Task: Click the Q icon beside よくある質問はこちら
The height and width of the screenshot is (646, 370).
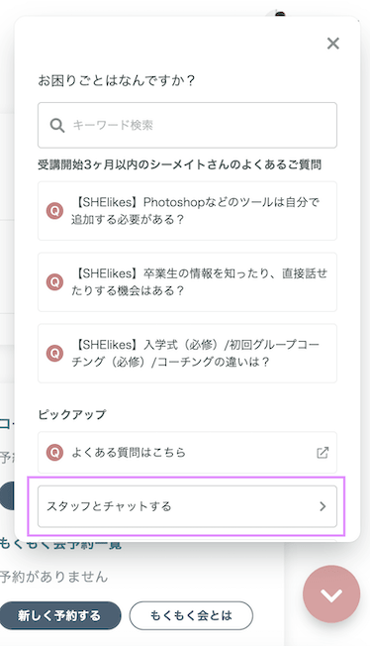Action: 54,453
